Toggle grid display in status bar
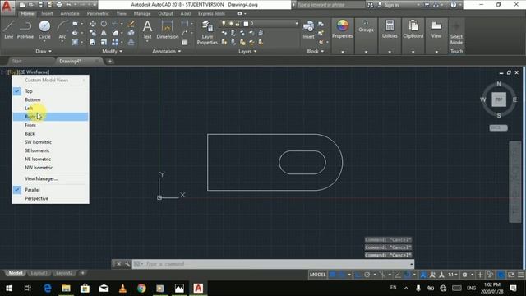Image resolution: width=526 pixels, height=296 pixels. [x=333, y=275]
